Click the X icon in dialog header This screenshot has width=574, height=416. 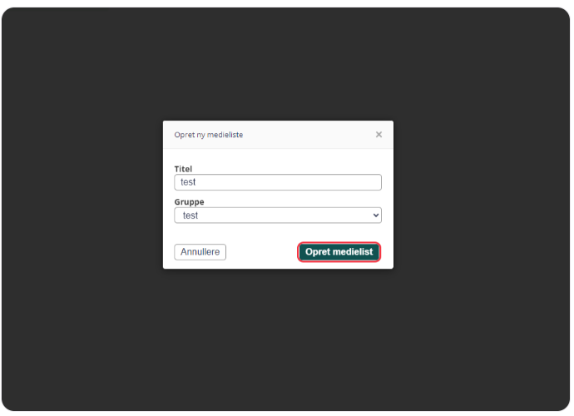coord(379,135)
